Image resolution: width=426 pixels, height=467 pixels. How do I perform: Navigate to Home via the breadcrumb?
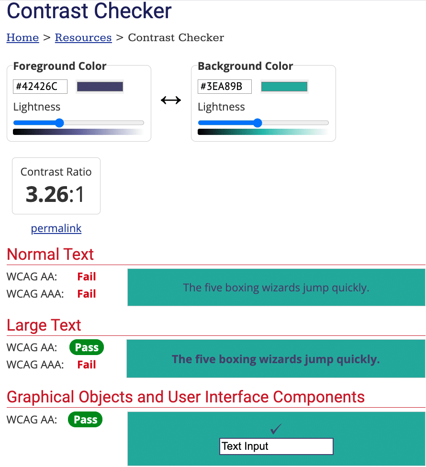coord(22,37)
